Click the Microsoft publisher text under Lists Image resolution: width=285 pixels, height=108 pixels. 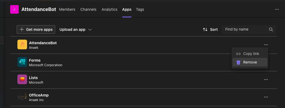36,83
